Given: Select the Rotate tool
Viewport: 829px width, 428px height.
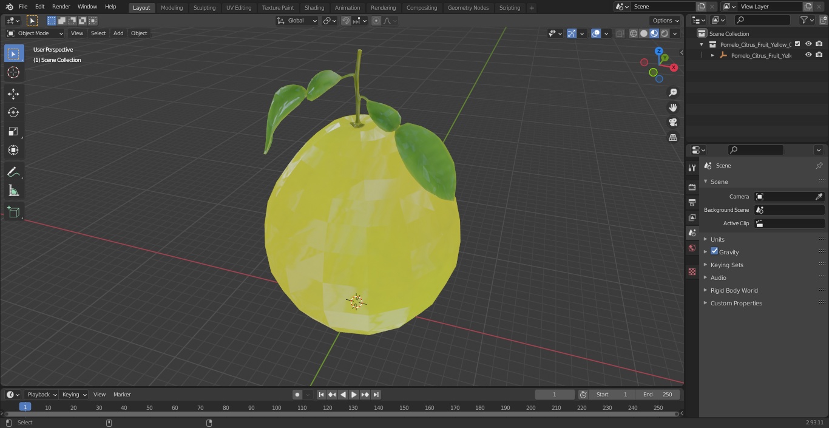Looking at the screenshot, I should coord(14,112).
